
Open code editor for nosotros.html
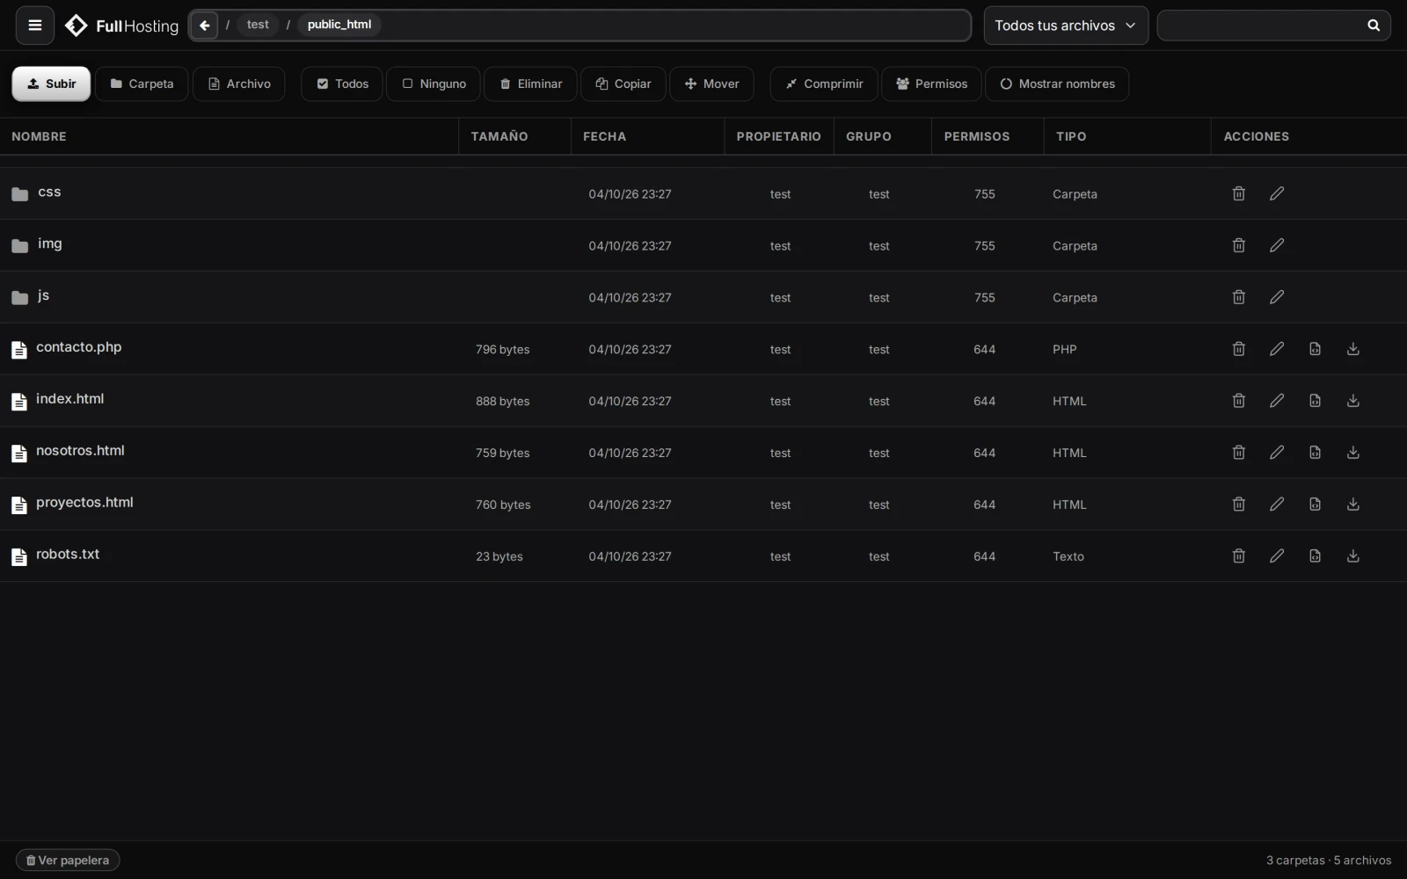(x=1315, y=453)
